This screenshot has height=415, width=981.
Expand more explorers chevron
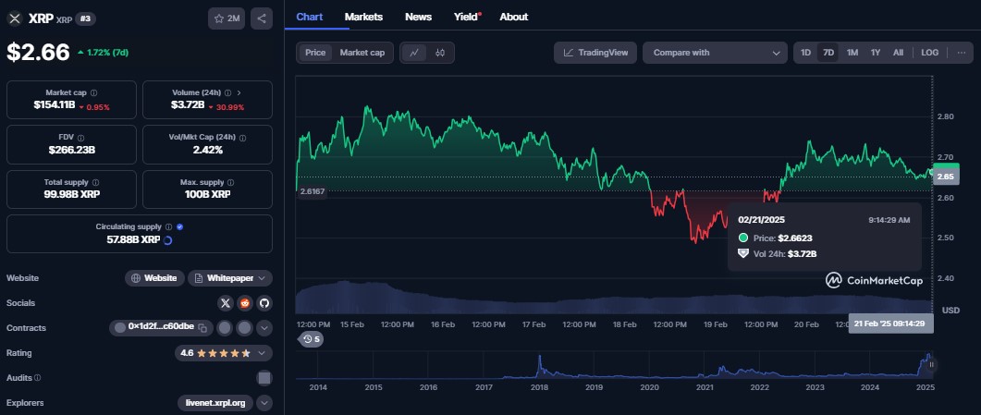(x=264, y=403)
